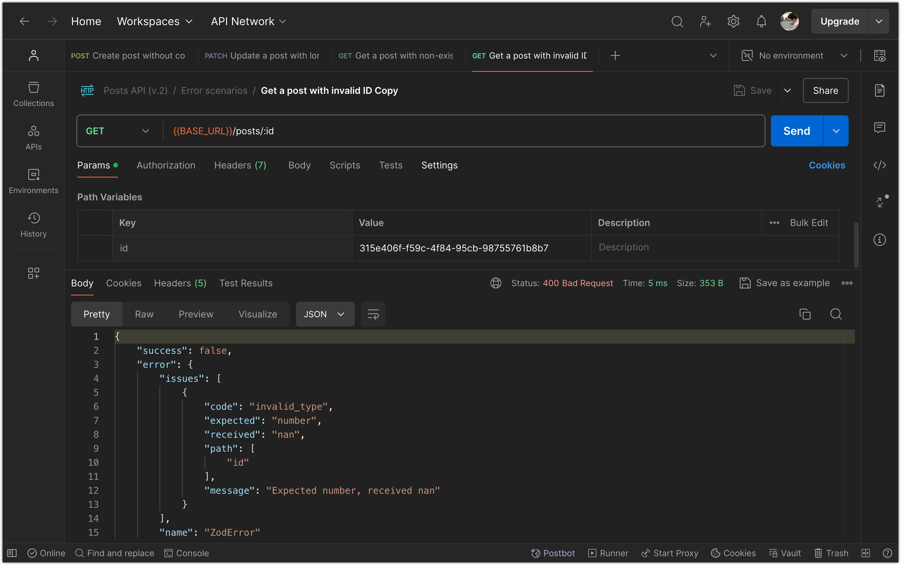
Task: Open the response Test Results tab
Action: pyautogui.click(x=246, y=283)
